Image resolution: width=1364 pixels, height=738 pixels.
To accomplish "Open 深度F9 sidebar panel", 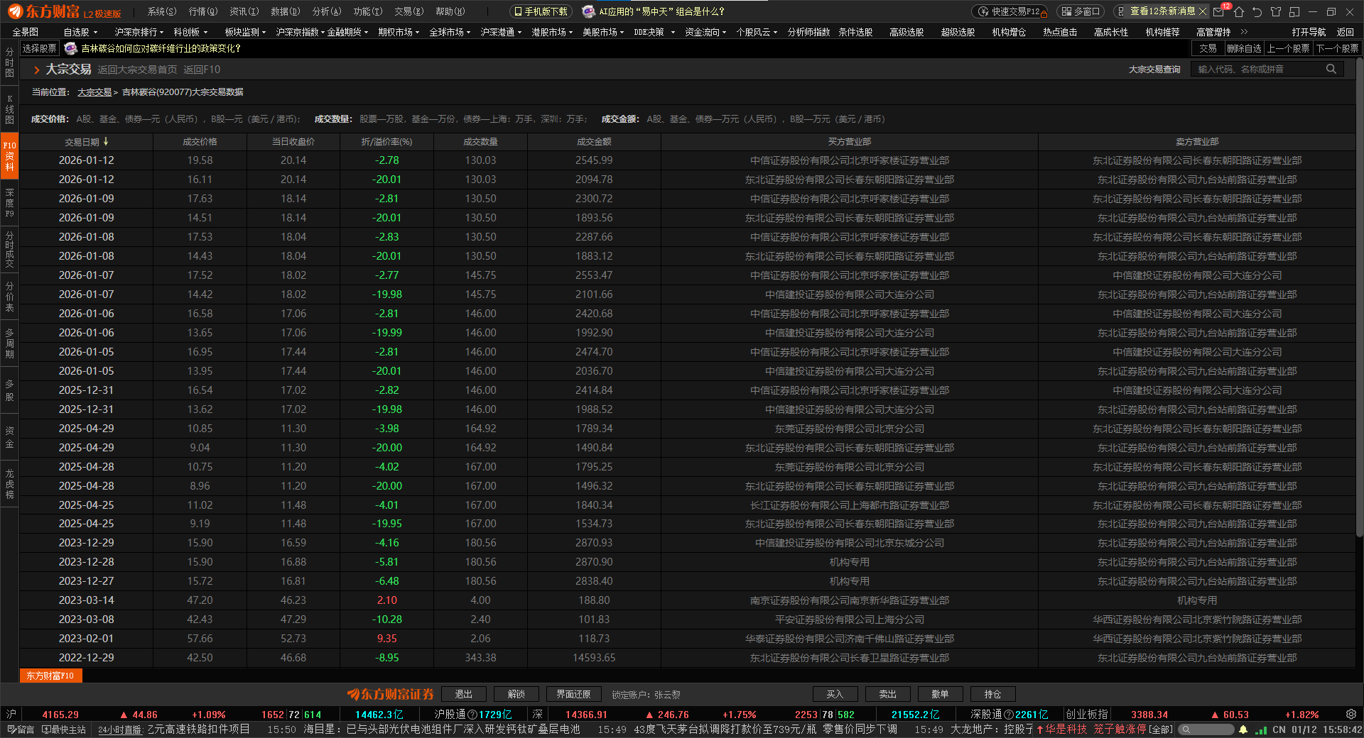I will click(9, 203).
